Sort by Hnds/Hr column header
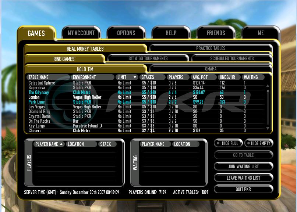Viewport: 297px width, 212px height. (229, 77)
